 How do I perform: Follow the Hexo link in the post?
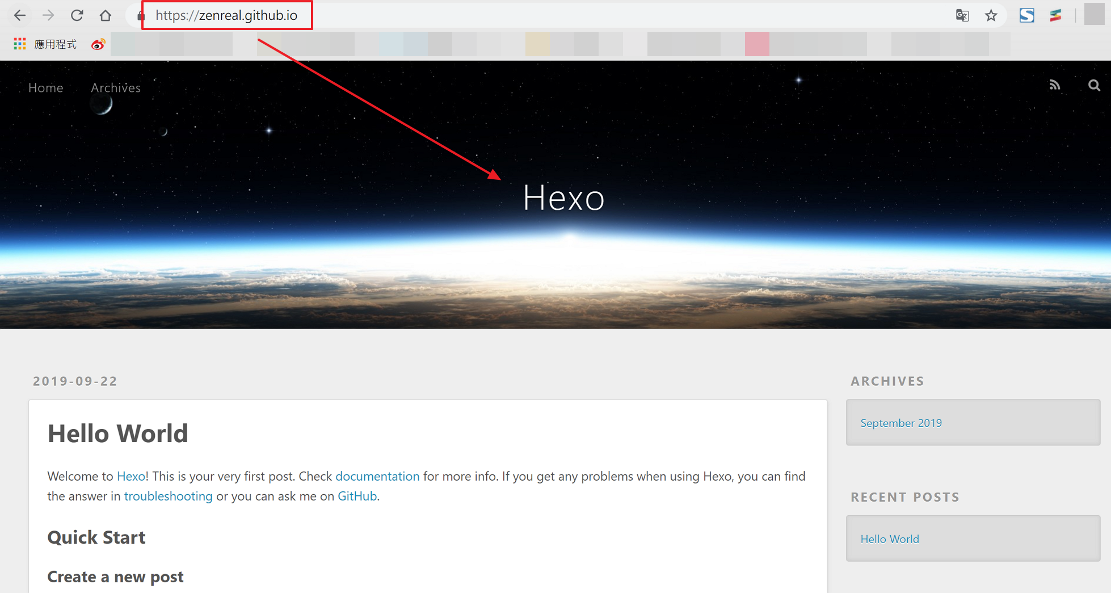point(131,476)
